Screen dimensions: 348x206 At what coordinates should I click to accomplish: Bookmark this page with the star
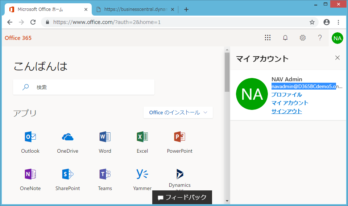312,22
